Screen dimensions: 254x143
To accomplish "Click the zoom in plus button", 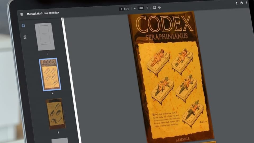I will (x=147, y=8).
